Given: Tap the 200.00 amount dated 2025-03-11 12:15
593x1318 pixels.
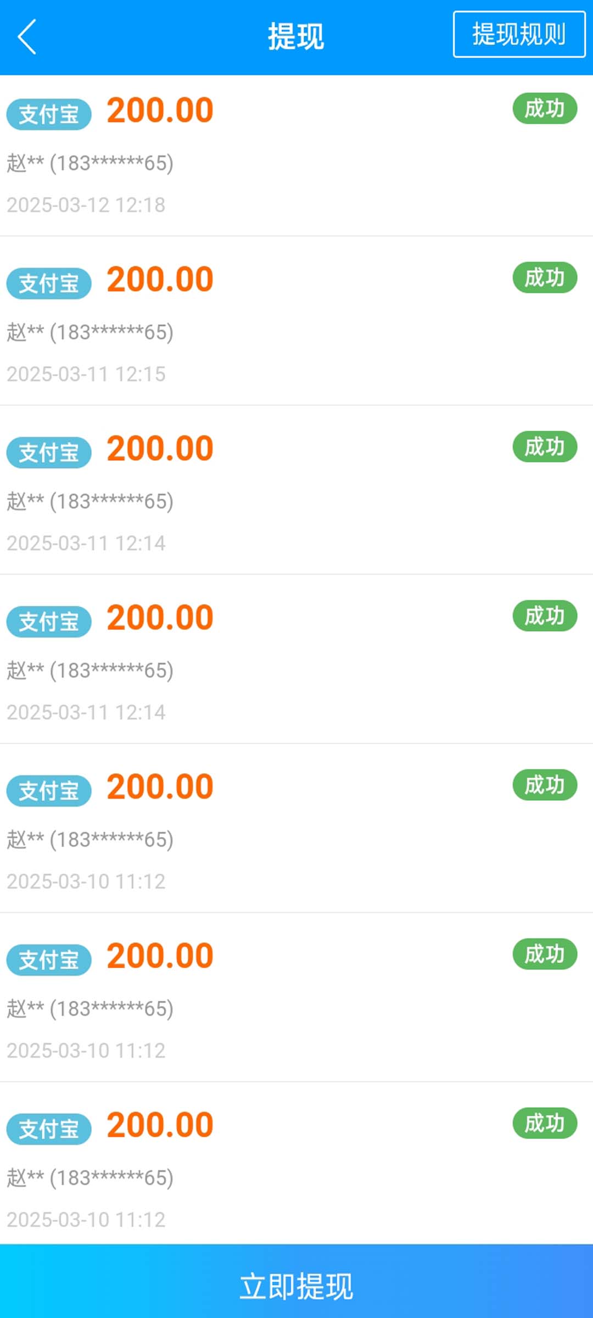Looking at the screenshot, I should coord(160,279).
